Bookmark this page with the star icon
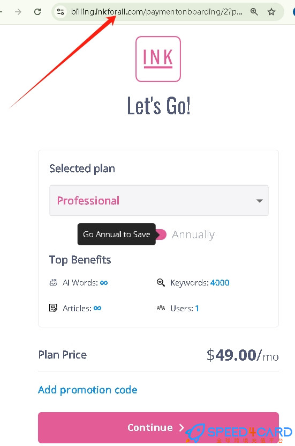 [x=271, y=12]
